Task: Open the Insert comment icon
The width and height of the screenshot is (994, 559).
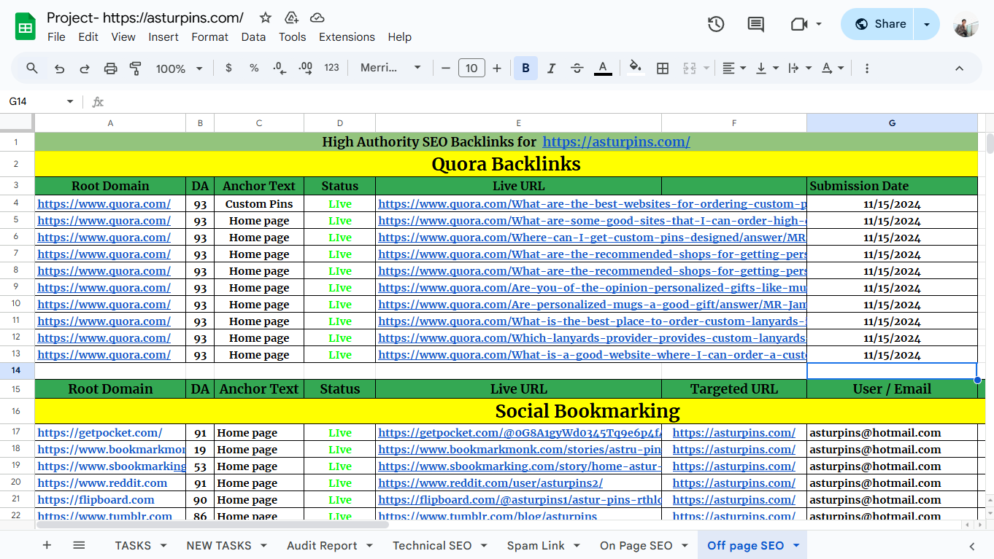Action: pyautogui.click(x=755, y=24)
